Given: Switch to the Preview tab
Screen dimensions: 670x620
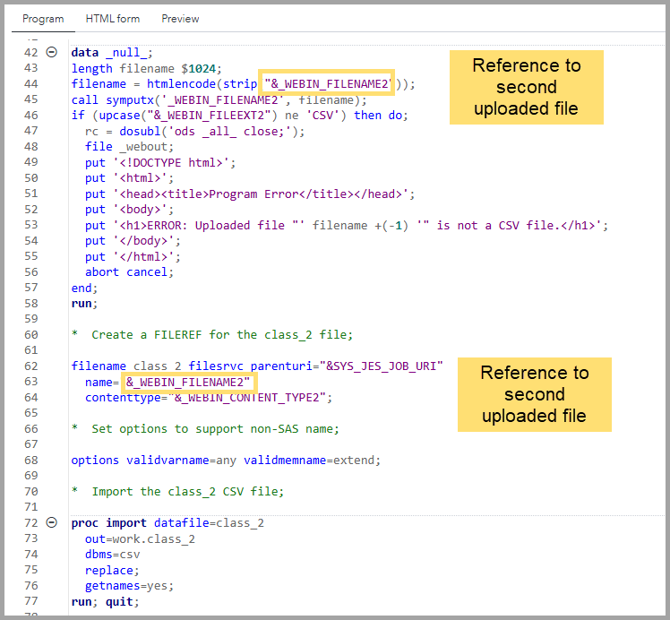Looking at the screenshot, I should tap(181, 19).
